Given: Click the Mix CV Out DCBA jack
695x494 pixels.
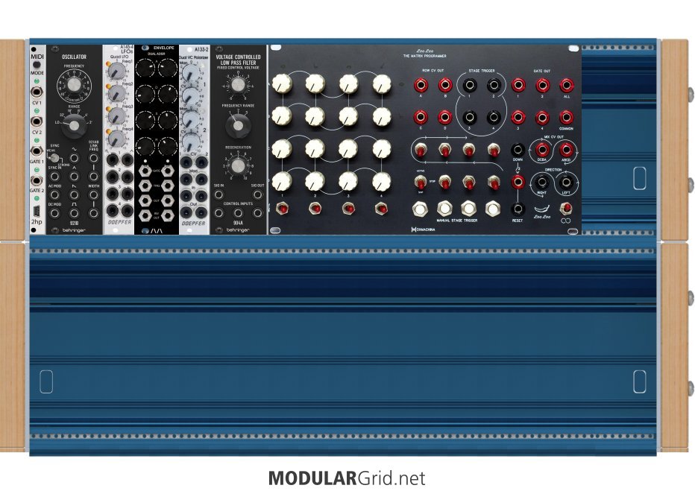Looking at the screenshot, I should pyautogui.click(x=541, y=151).
